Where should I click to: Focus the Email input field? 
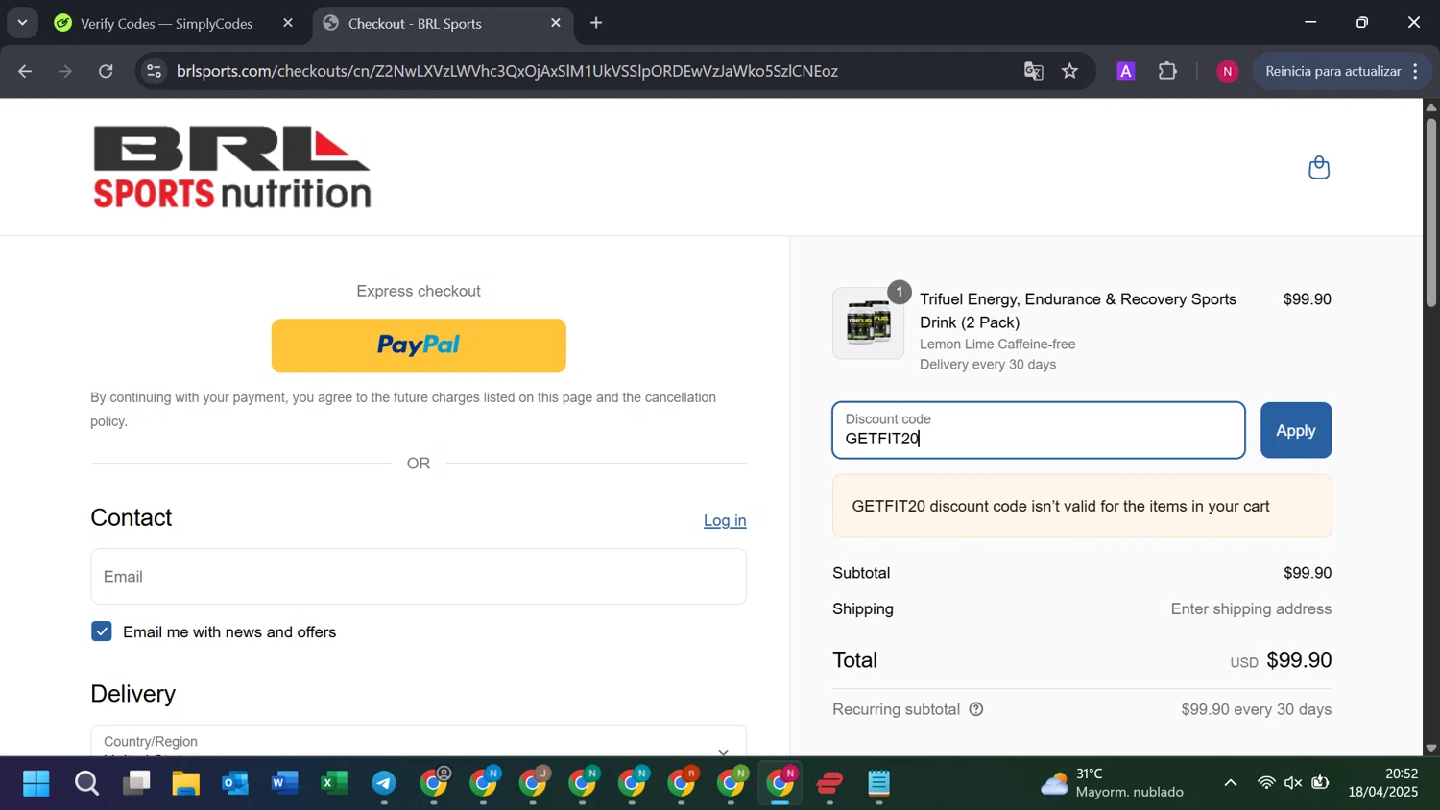click(x=419, y=576)
